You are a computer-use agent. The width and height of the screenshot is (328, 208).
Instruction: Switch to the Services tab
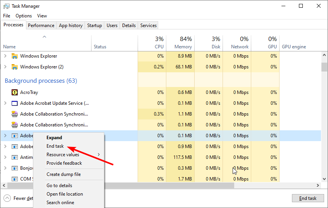click(148, 26)
